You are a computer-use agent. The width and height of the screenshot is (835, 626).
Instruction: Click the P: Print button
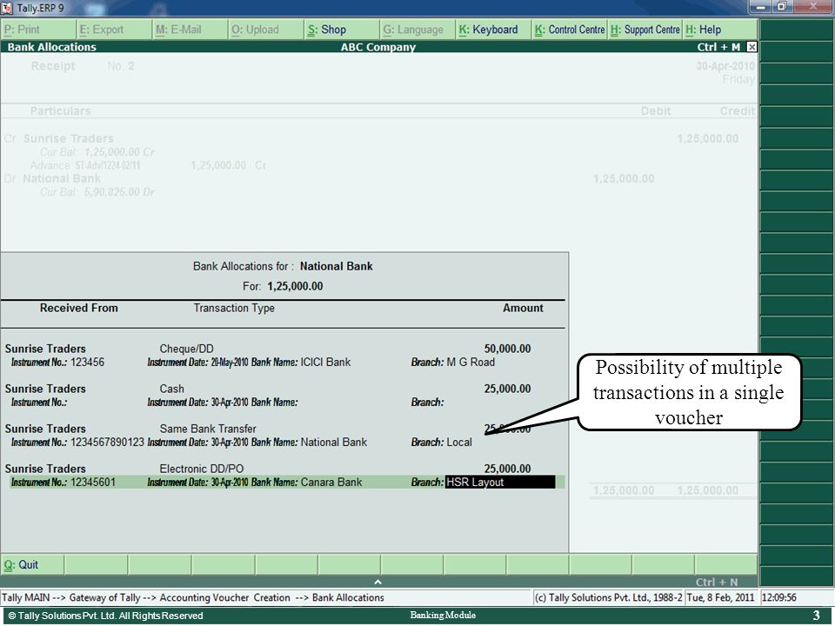(x=38, y=30)
